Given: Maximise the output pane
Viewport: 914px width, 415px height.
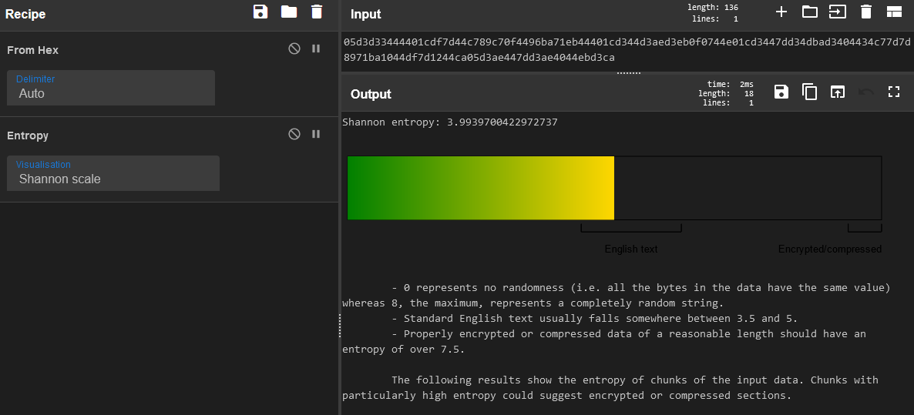Looking at the screenshot, I should [x=894, y=92].
